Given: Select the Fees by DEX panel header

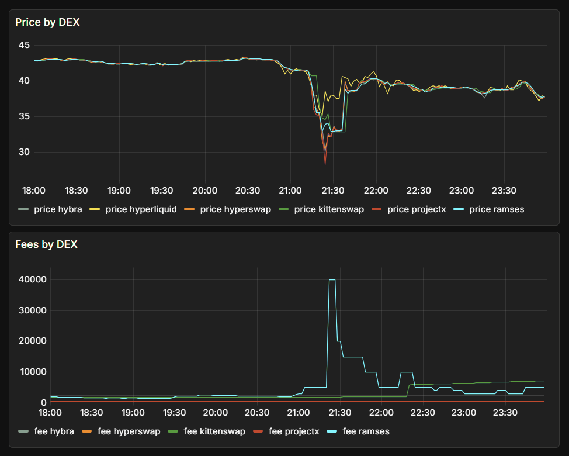Looking at the screenshot, I should 46,244.
